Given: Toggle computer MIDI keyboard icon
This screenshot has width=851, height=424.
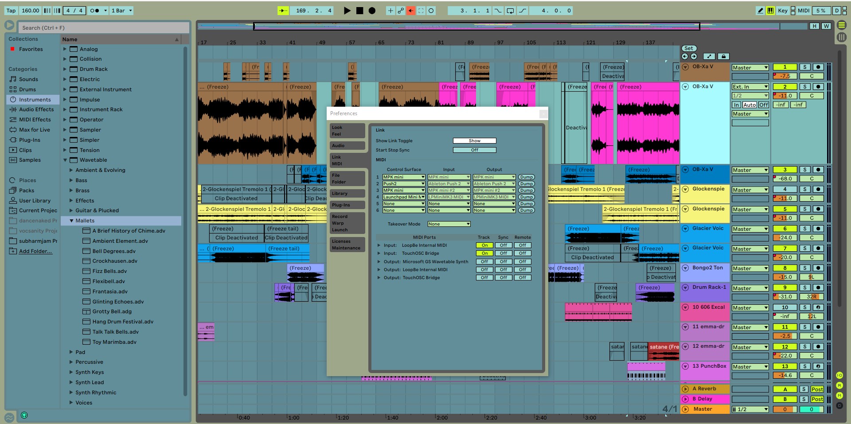Looking at the screenshot, I should click(770, 11).
